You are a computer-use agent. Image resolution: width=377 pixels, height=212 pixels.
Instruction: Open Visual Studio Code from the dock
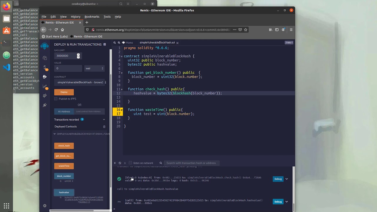coord(6,67)
